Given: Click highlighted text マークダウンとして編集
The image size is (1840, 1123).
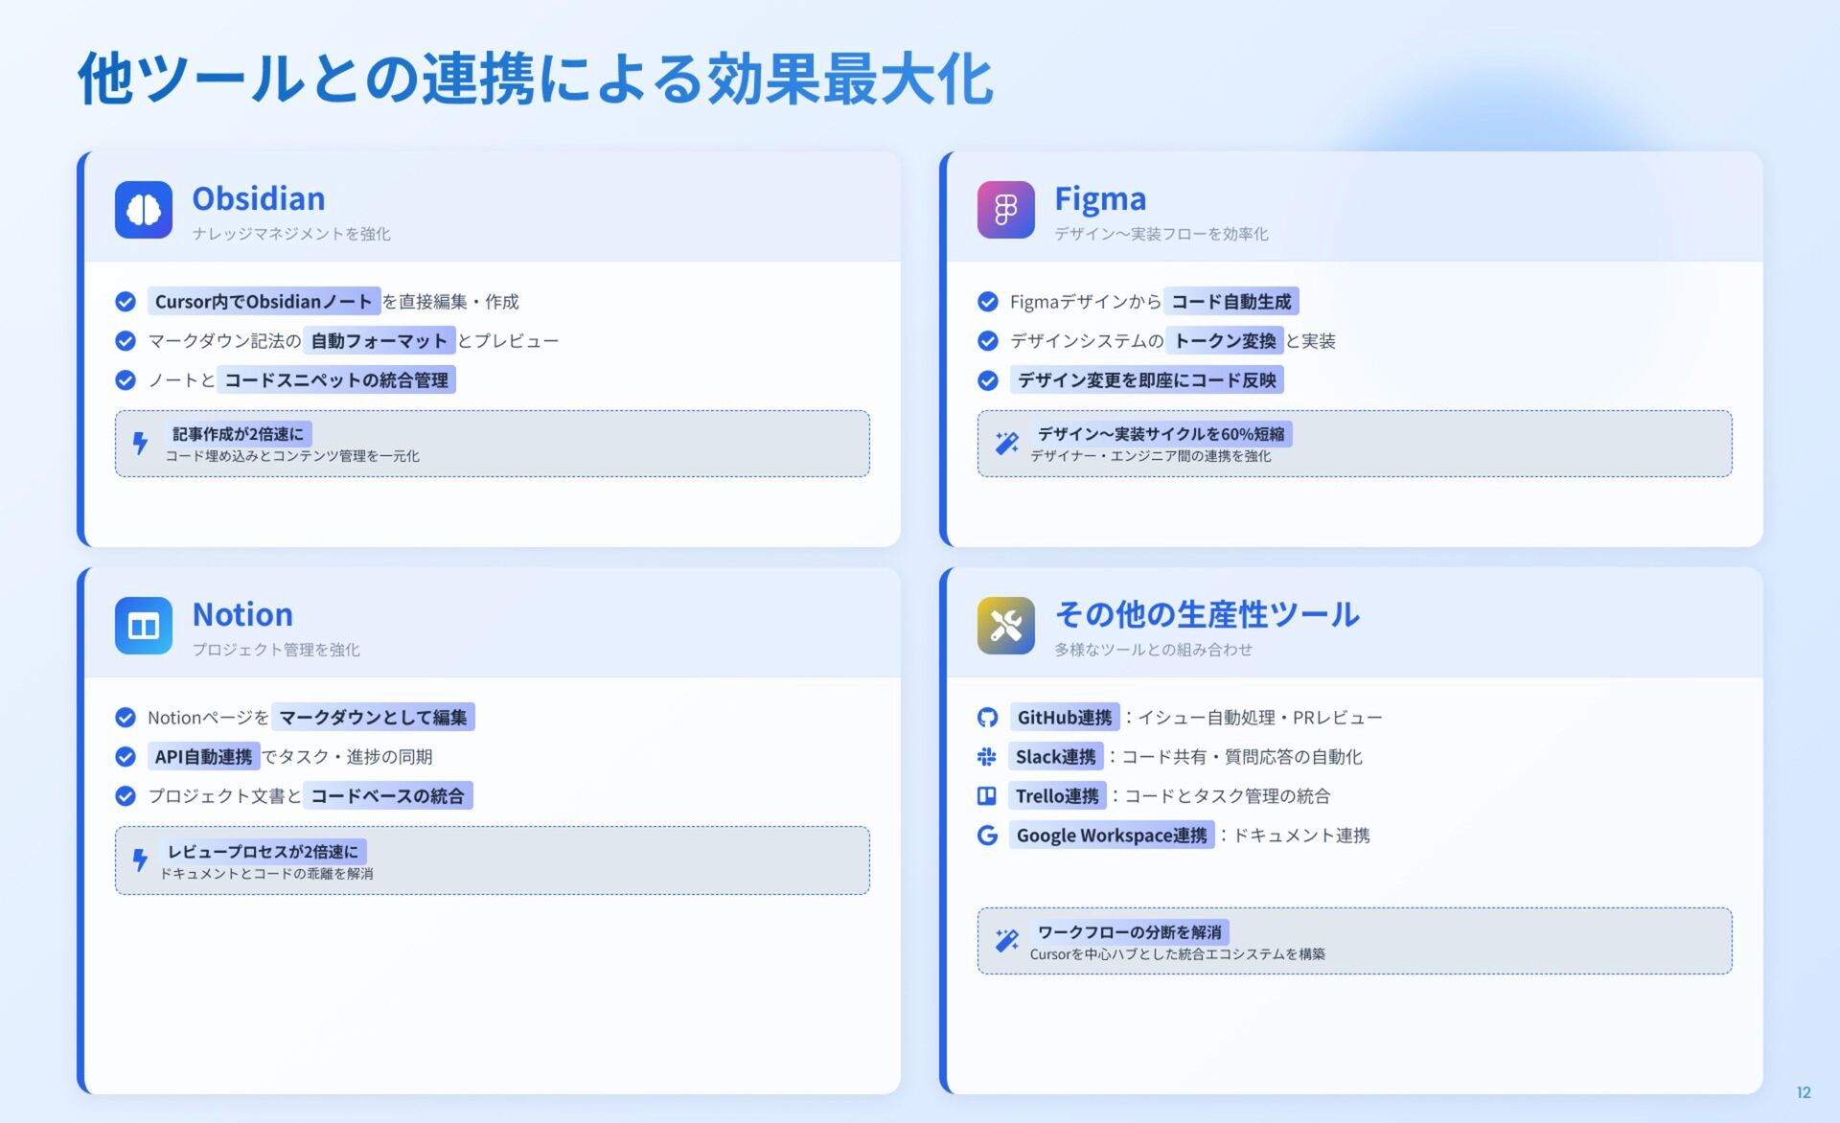Looking at the screenshot, I should click(x=373, y=718).
